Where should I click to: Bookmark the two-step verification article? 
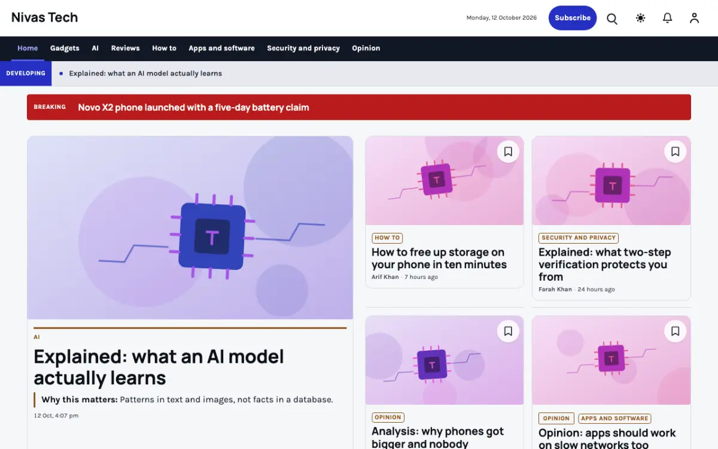pos(675,151)
